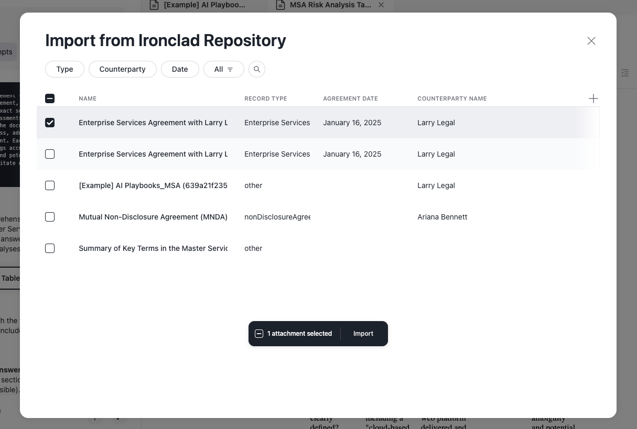The width and height of the screenshot is (637, 429).
Task: Switch to the MSA Risk Analysis tab behind the dialog
Action: [330, 5]
